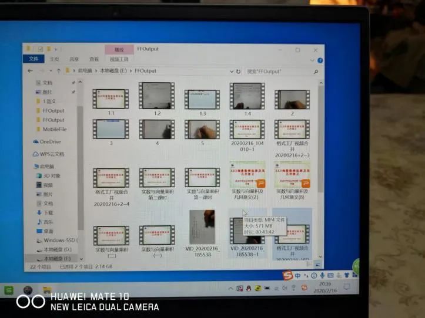Image resolution: width=425 pixels, height=318 pixels.
Task: Click the navigation pane scrollbar
Action: click(x=80, y=169)
